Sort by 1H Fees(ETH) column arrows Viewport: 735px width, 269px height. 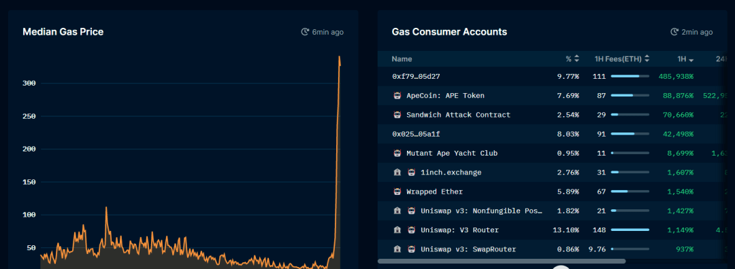pos(647,59)
